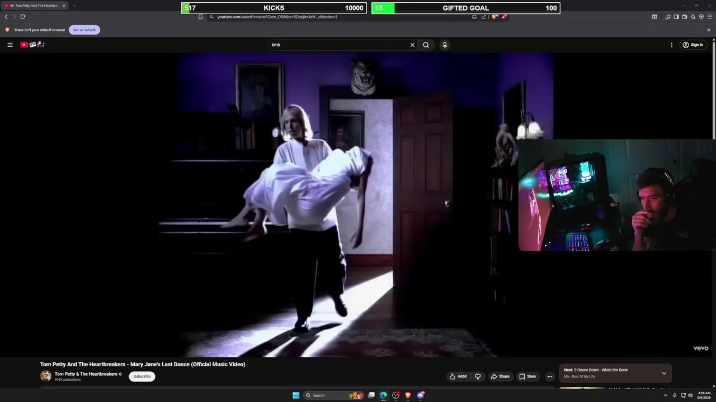The width and height of the screenshot is (716, 402).
Task: Start voice search with the microphone
Action: pos(445,45)
